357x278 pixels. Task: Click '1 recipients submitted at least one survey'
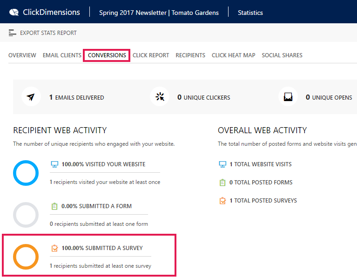[x=101, y=266]
